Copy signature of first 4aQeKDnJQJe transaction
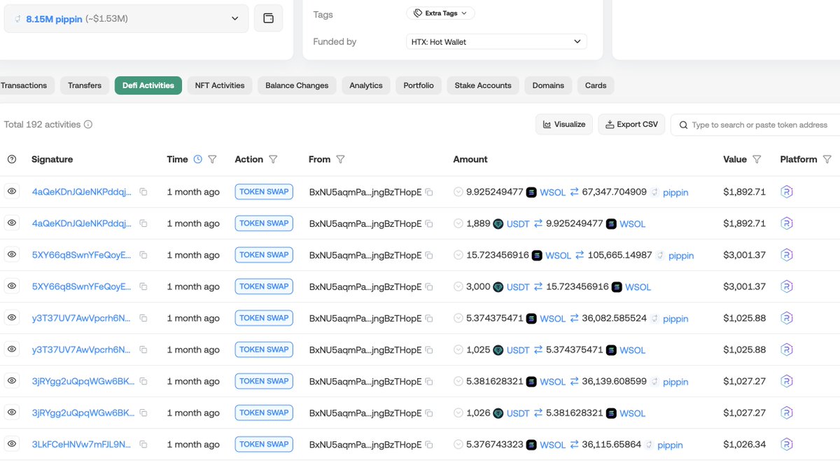This screenshot has width=840, height=463. click(x=143, y=192)
